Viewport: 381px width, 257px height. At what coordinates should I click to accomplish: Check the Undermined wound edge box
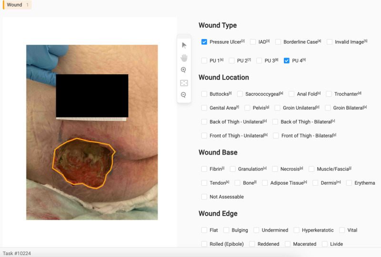point(256,230)
